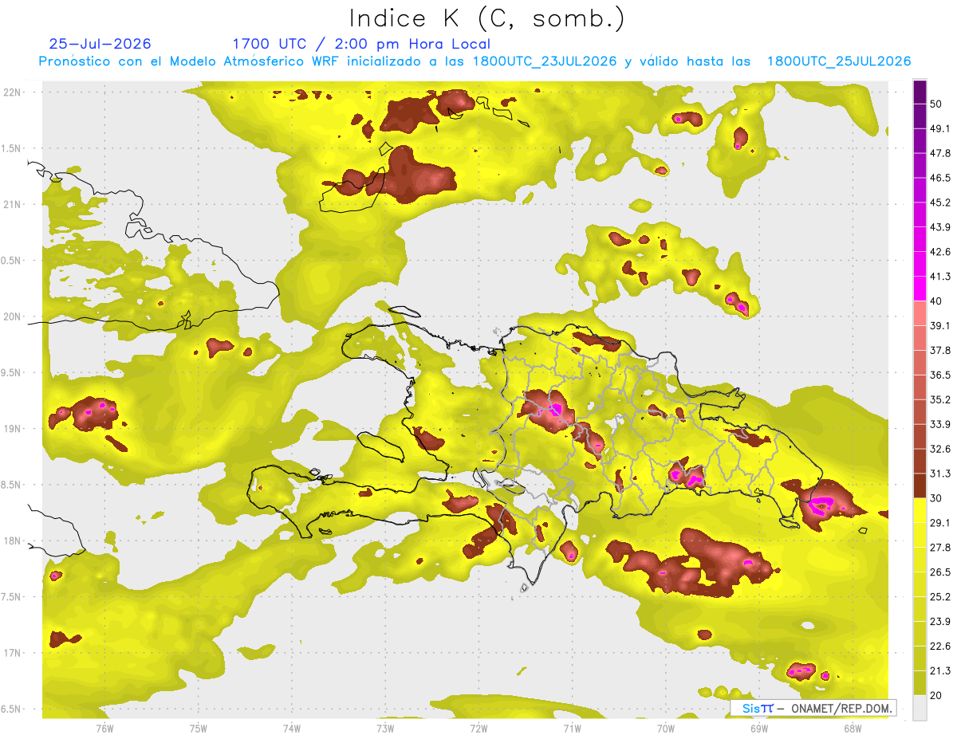Click the "SisTT – ONAMET/REP.DOM." credit label
Image resolution: width=957 pixels, height=739 pixels.
pyautogui.click(x=813, y=708)
